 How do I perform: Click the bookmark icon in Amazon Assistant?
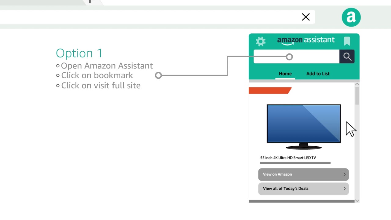347,41
